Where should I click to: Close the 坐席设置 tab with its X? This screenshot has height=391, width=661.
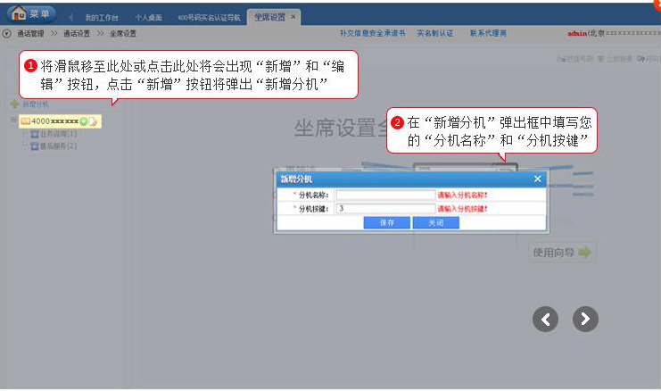(x=293, y=17)
